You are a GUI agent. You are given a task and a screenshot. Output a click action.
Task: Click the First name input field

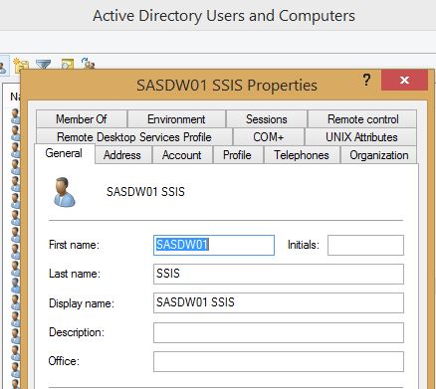pos(214,245)
